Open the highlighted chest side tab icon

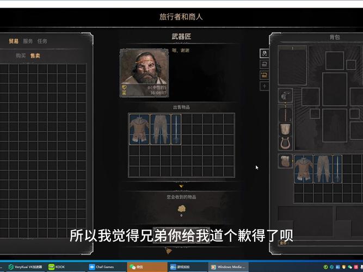264,75
